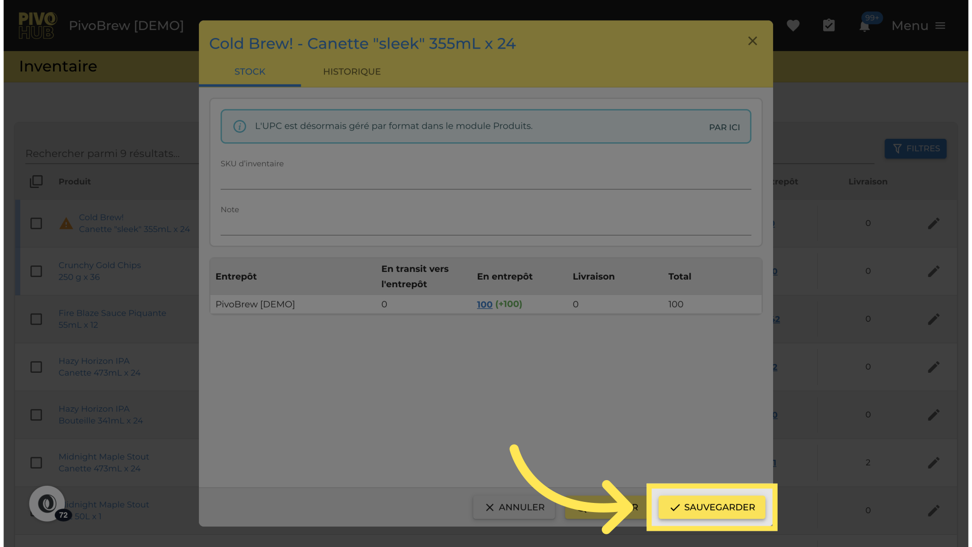Click the PivoHub logo
The height and width of the screenshot is (547, 972).
(x=37, y=25)
